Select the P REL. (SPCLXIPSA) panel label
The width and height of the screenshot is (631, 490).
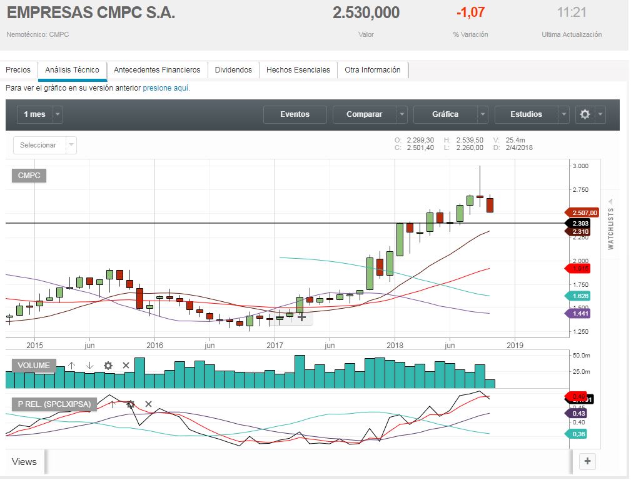54,404
